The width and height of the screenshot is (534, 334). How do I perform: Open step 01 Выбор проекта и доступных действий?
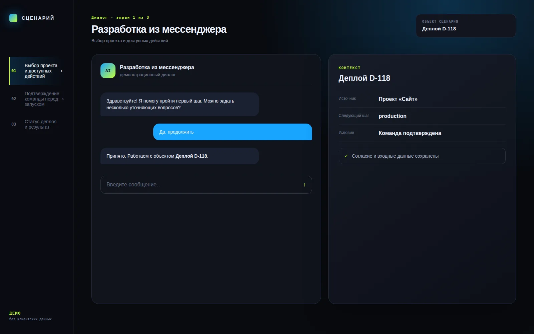37,71
